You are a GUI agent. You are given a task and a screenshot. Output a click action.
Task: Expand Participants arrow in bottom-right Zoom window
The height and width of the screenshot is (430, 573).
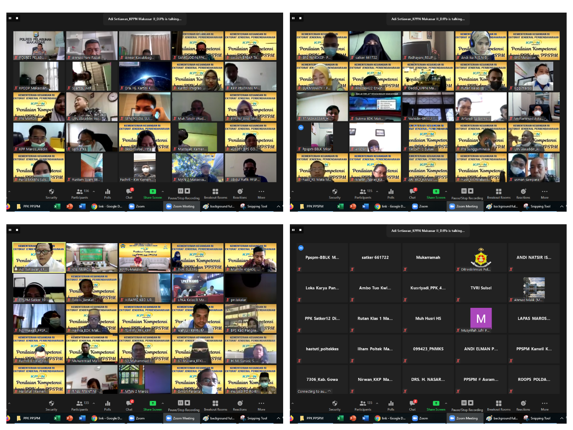click(377, 403)
